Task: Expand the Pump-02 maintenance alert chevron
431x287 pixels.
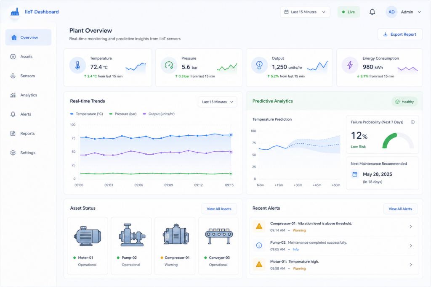Action: [x=411, y=245]
